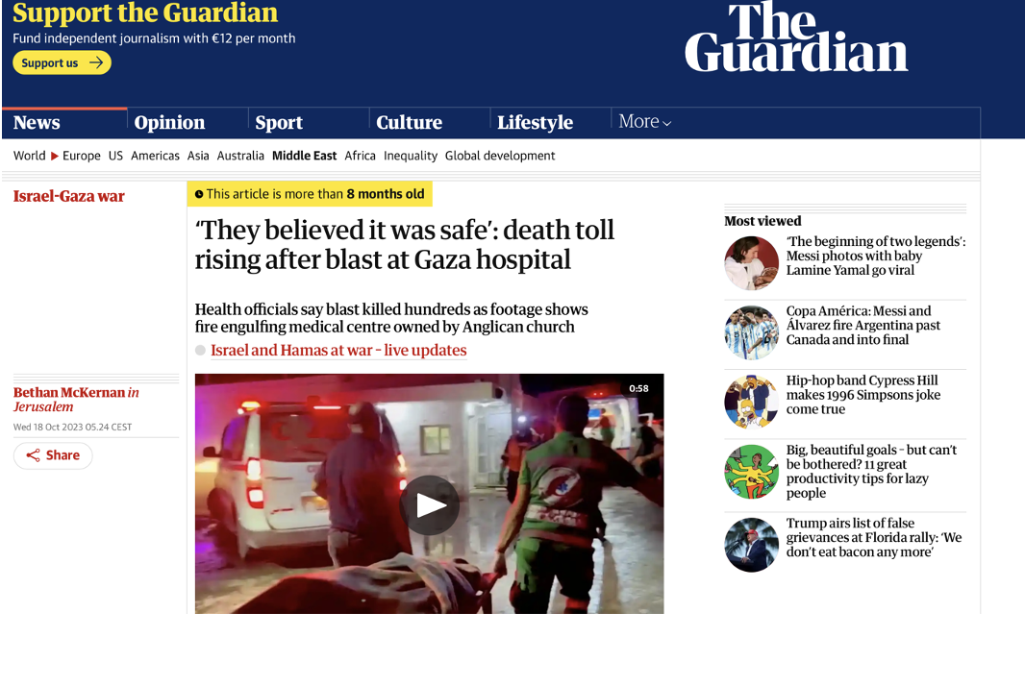Click The Guardian logo
This screenshot has height=686, width=1025.
click(796, 37)
